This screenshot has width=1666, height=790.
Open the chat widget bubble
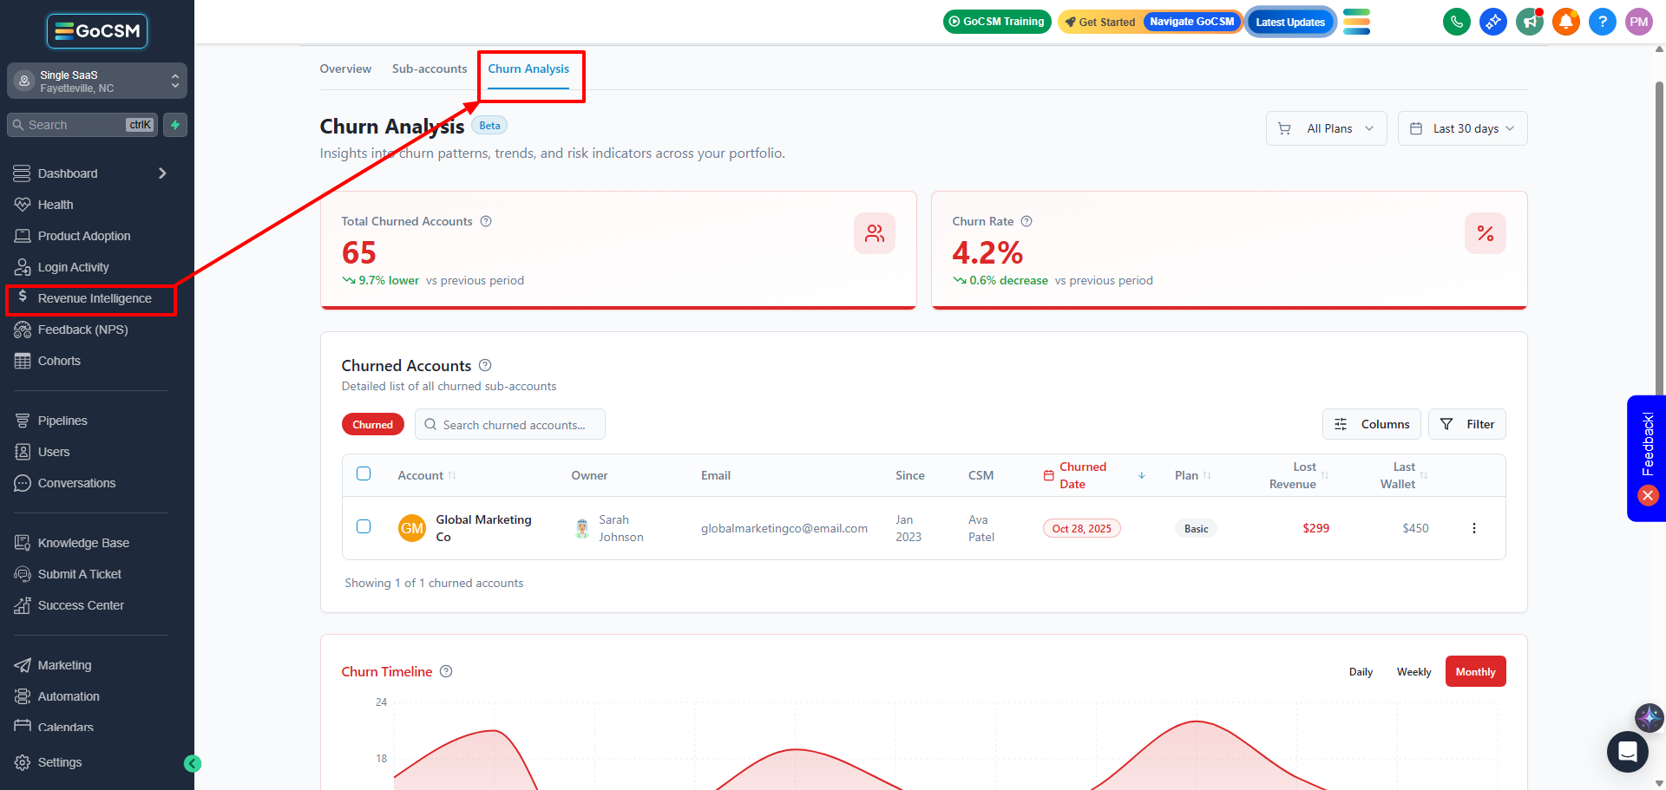click(x=1627, y=751)
